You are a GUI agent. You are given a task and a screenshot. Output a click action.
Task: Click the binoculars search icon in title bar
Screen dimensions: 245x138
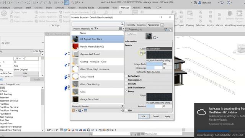pyautogui.click(x=195, y=3)
